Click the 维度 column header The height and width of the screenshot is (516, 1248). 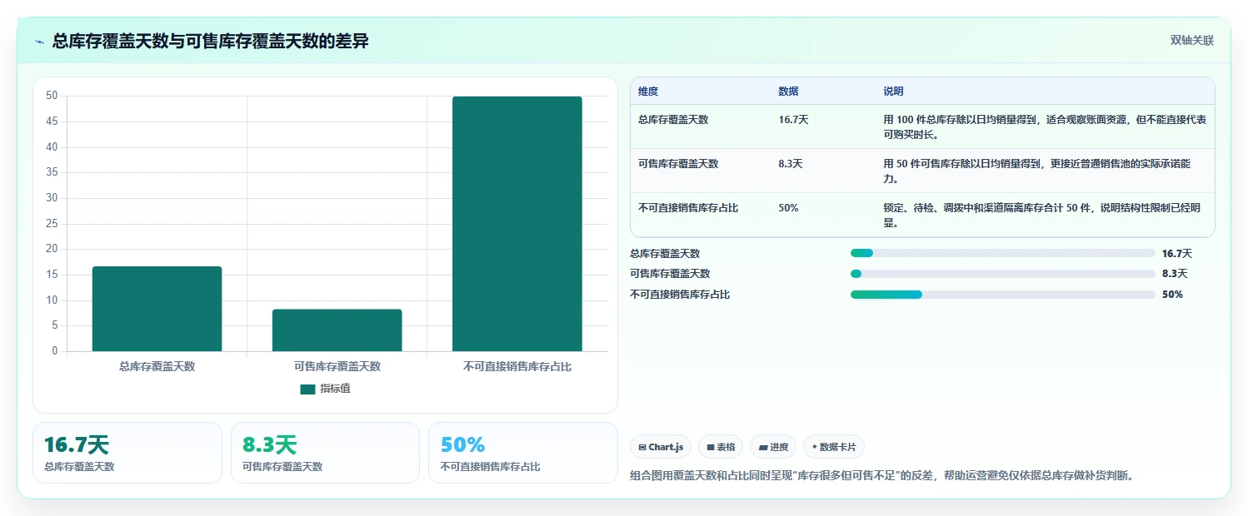(x=648, y=92)
